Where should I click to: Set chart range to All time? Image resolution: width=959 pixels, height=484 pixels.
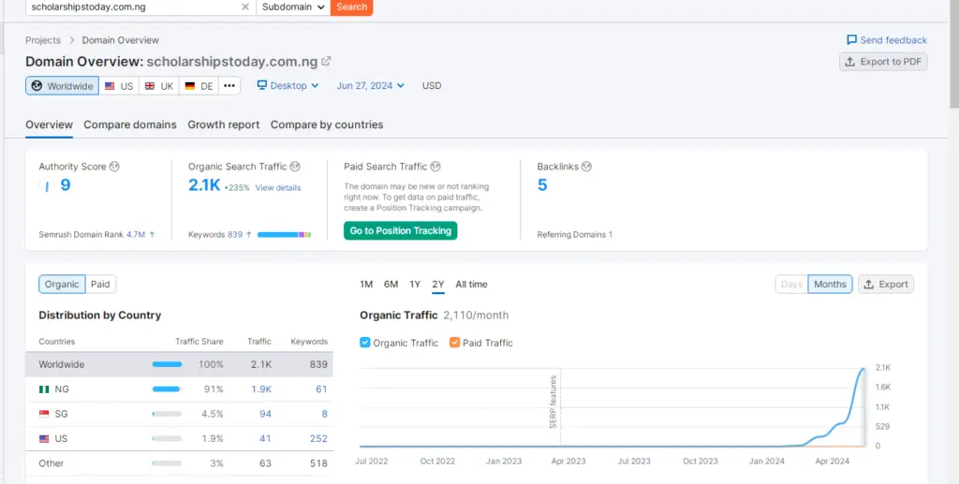[x=472, y=285]
